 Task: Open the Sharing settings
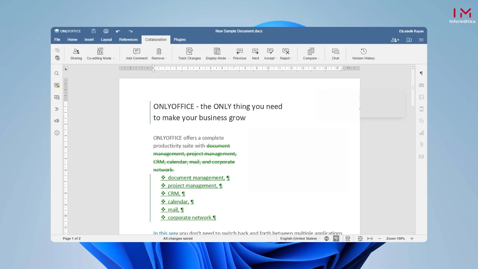(x=76, y=54)
